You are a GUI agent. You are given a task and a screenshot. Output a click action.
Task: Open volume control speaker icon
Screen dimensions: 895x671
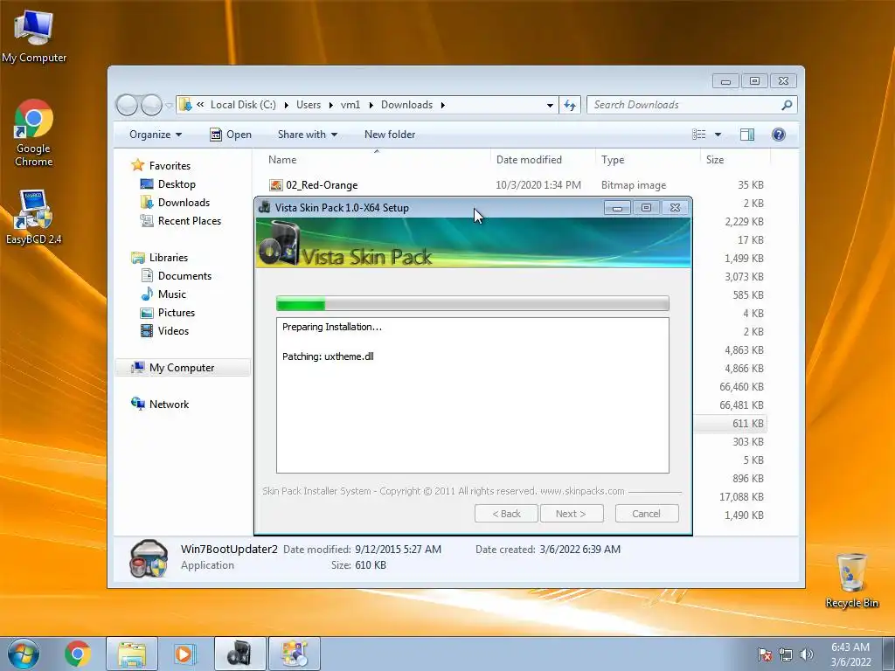(807, 654)
